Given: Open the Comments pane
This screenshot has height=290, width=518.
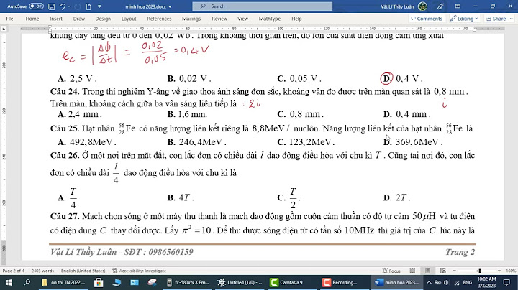Looking at the screenshot, I should pos(427,19).
